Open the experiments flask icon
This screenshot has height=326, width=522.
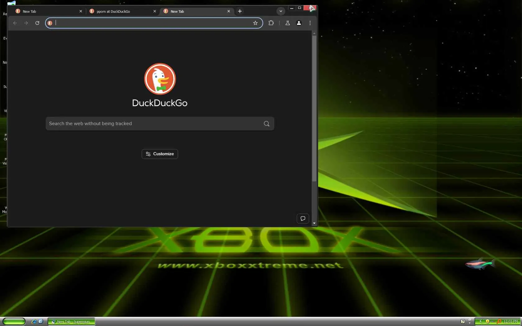coord(288,23)
